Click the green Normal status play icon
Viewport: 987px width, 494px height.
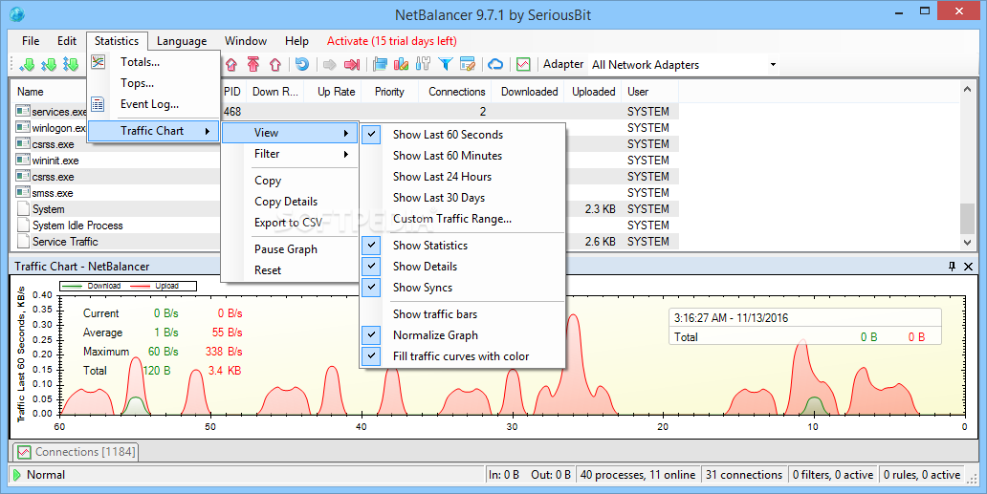pos(17,475)
